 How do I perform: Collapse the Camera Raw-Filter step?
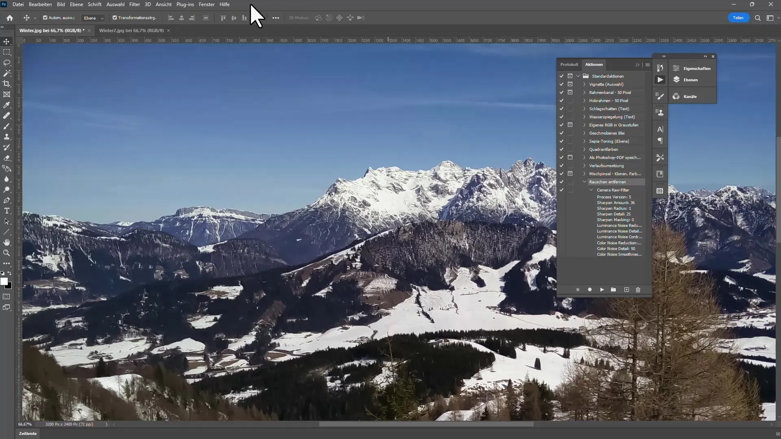pyautogui.click(x=591, y=190)
